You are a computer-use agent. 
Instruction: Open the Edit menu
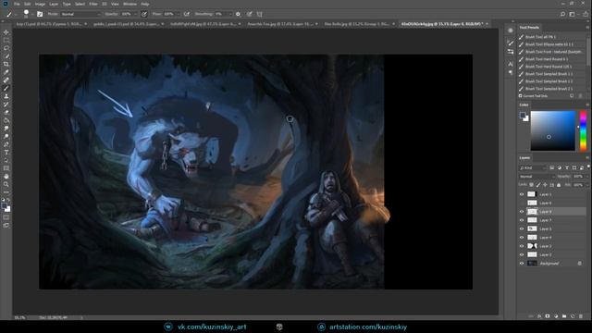(x=28, y=4)
